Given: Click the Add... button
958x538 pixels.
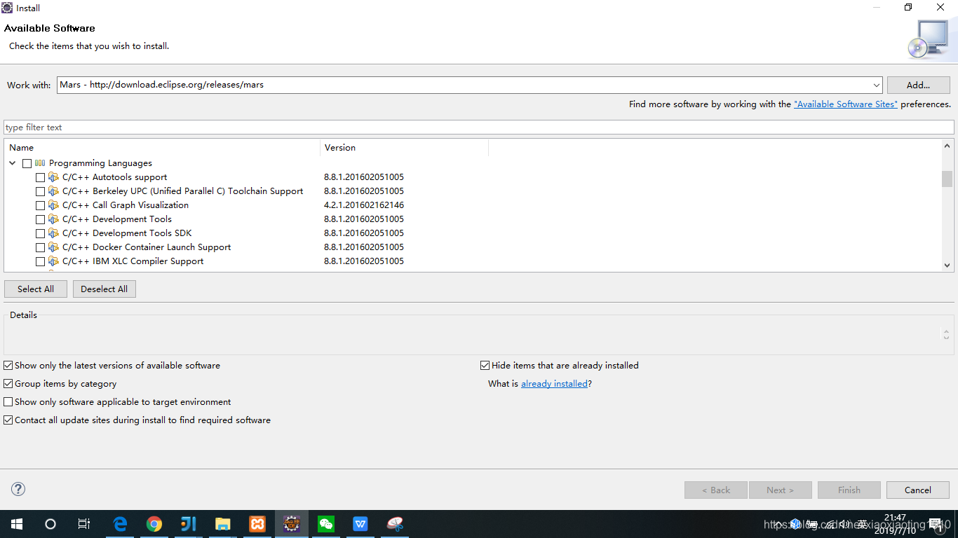Looking at the screenshot, I should point(918,85).
